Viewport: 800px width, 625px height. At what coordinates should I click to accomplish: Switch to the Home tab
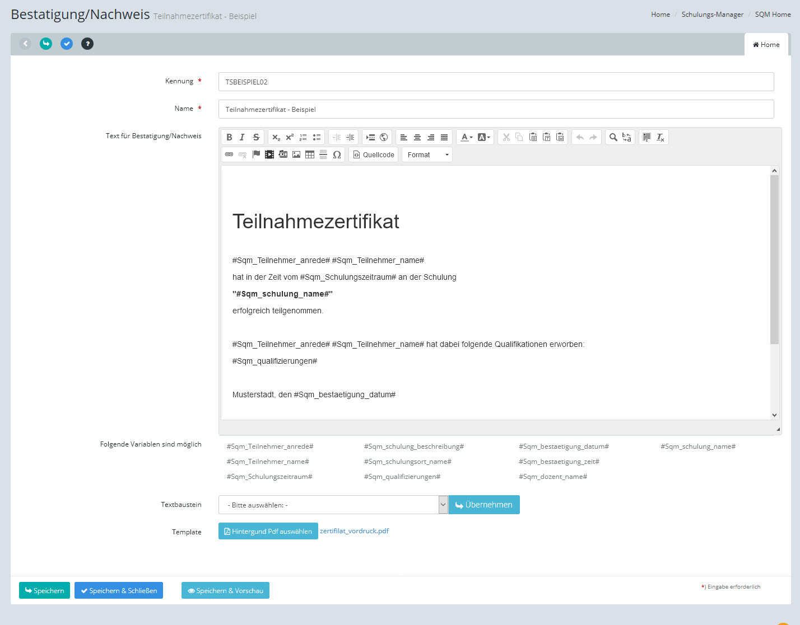(x=766, y=45)
